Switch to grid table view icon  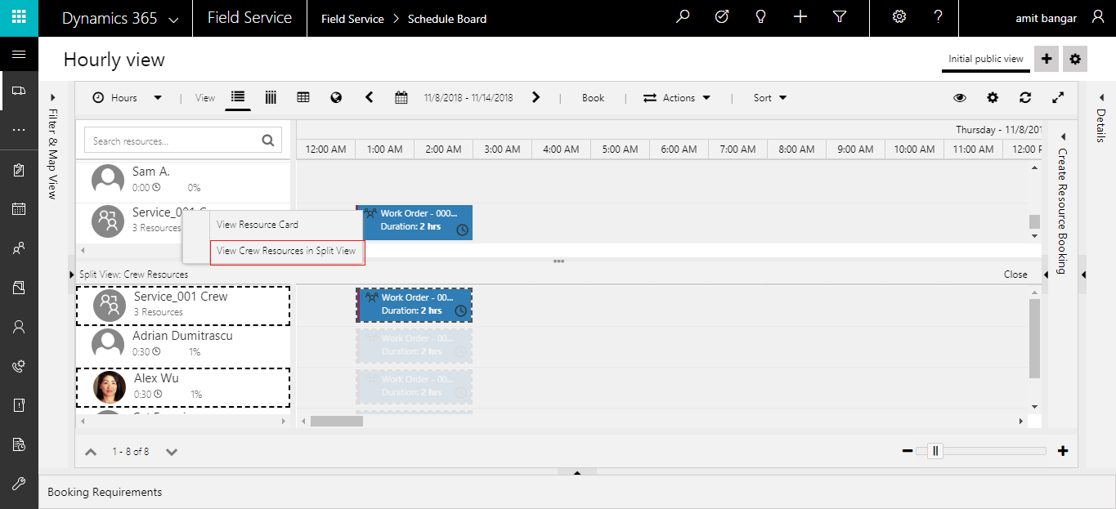(303, 97)
